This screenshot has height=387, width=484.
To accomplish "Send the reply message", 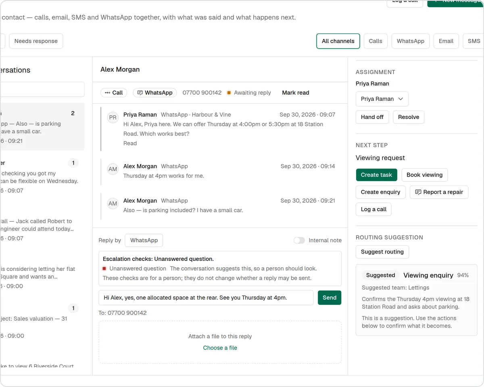I will tap(330, 298).
